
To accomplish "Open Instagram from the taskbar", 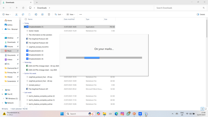I will pyautogui.click(x=122, y=114).
